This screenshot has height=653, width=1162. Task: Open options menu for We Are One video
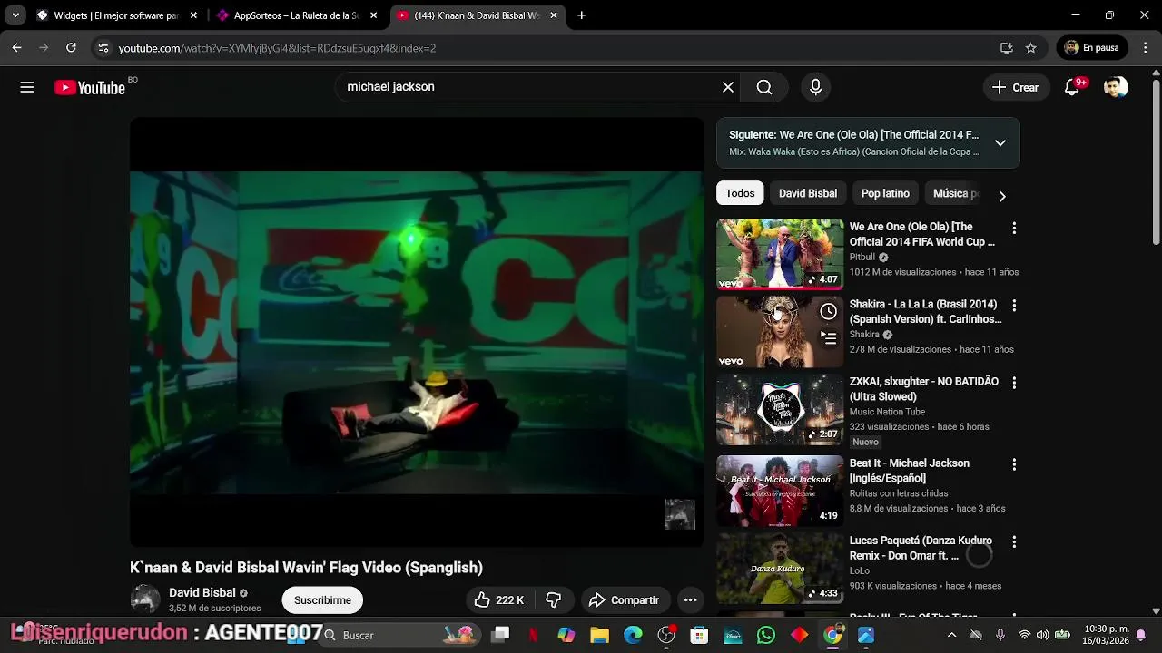click(1014, 228)
